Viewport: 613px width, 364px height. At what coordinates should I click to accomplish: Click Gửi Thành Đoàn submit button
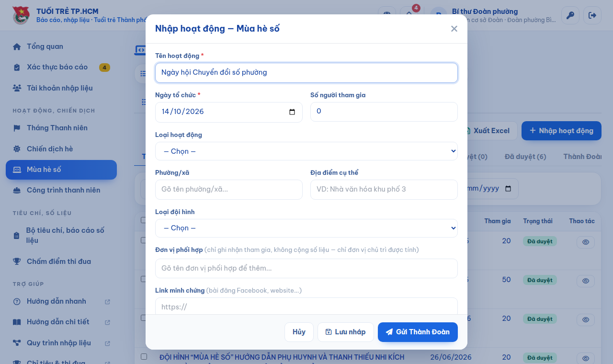(x=418, y=332)
